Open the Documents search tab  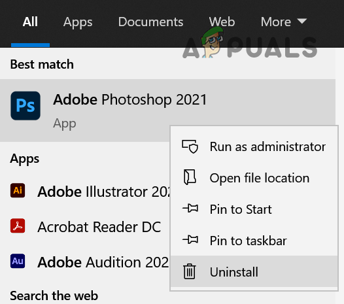click(x=150, y=22)
